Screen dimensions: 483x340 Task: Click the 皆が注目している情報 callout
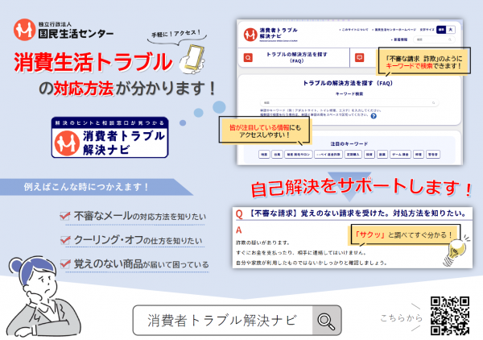264,131
